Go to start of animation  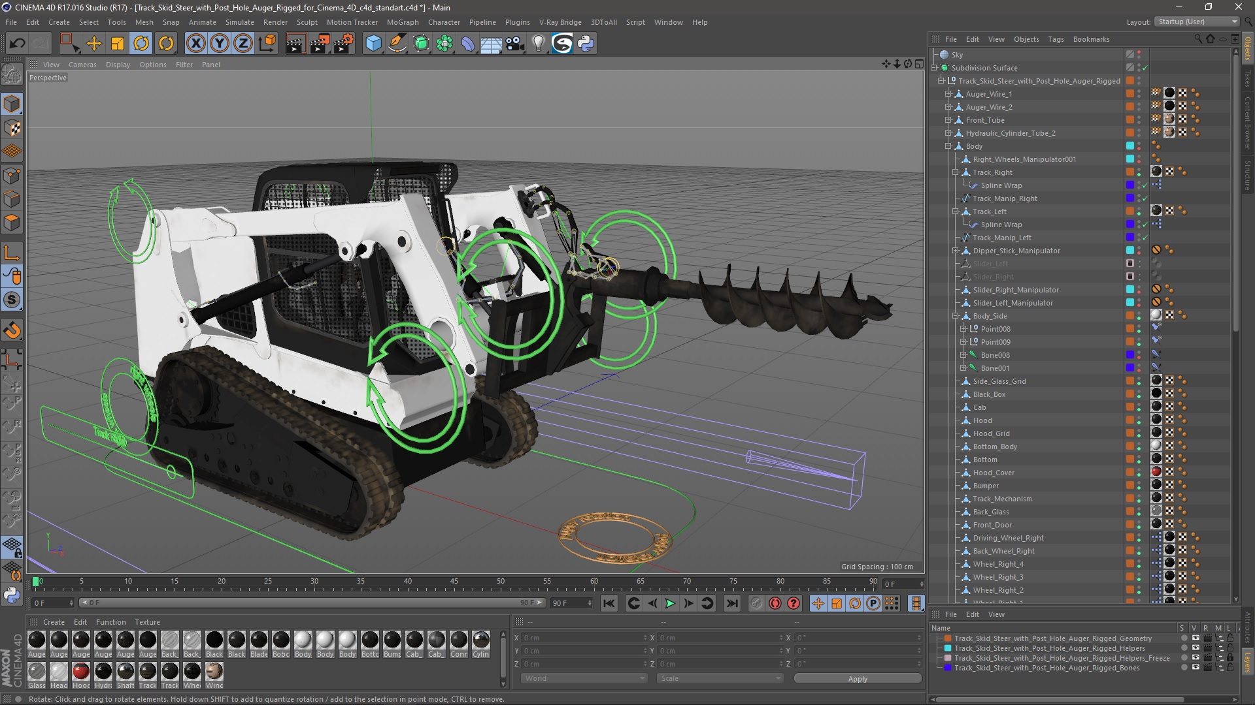(x=609, y=604)
